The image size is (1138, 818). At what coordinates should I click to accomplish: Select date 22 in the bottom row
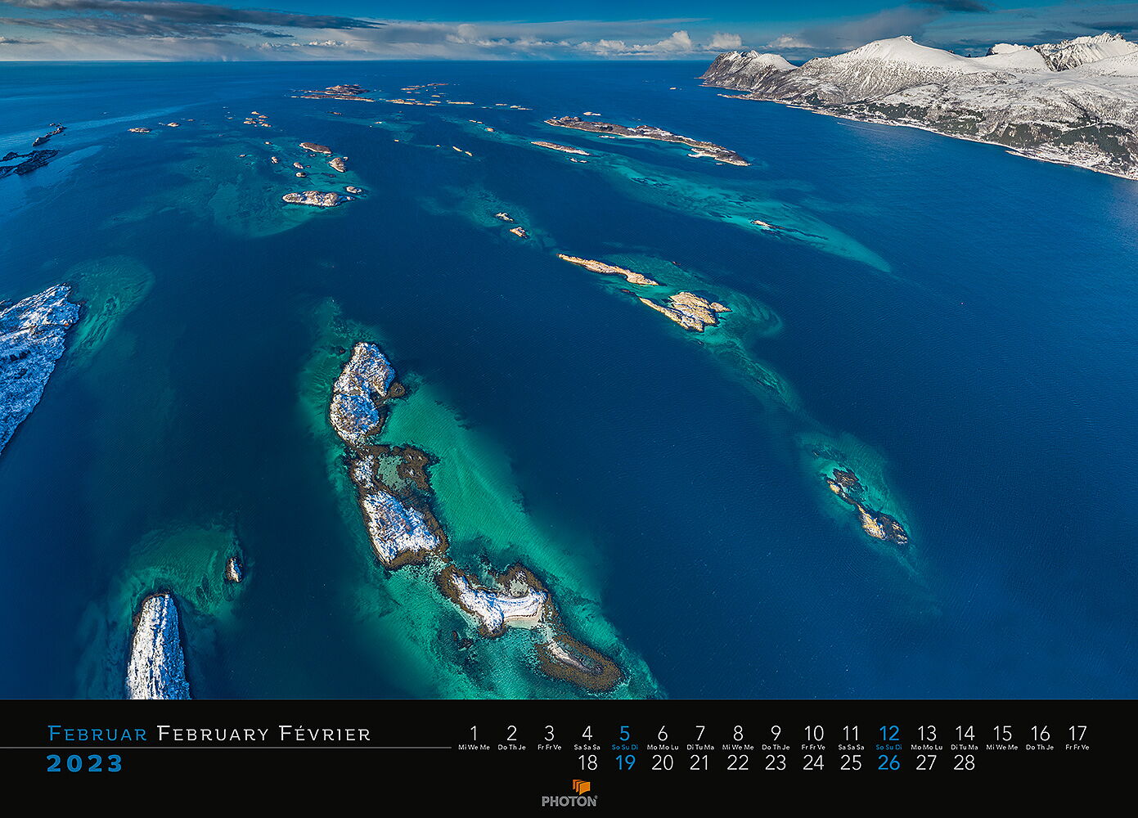pos(738,763)
